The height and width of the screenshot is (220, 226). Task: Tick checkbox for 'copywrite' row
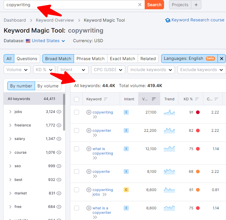point(77,171)
